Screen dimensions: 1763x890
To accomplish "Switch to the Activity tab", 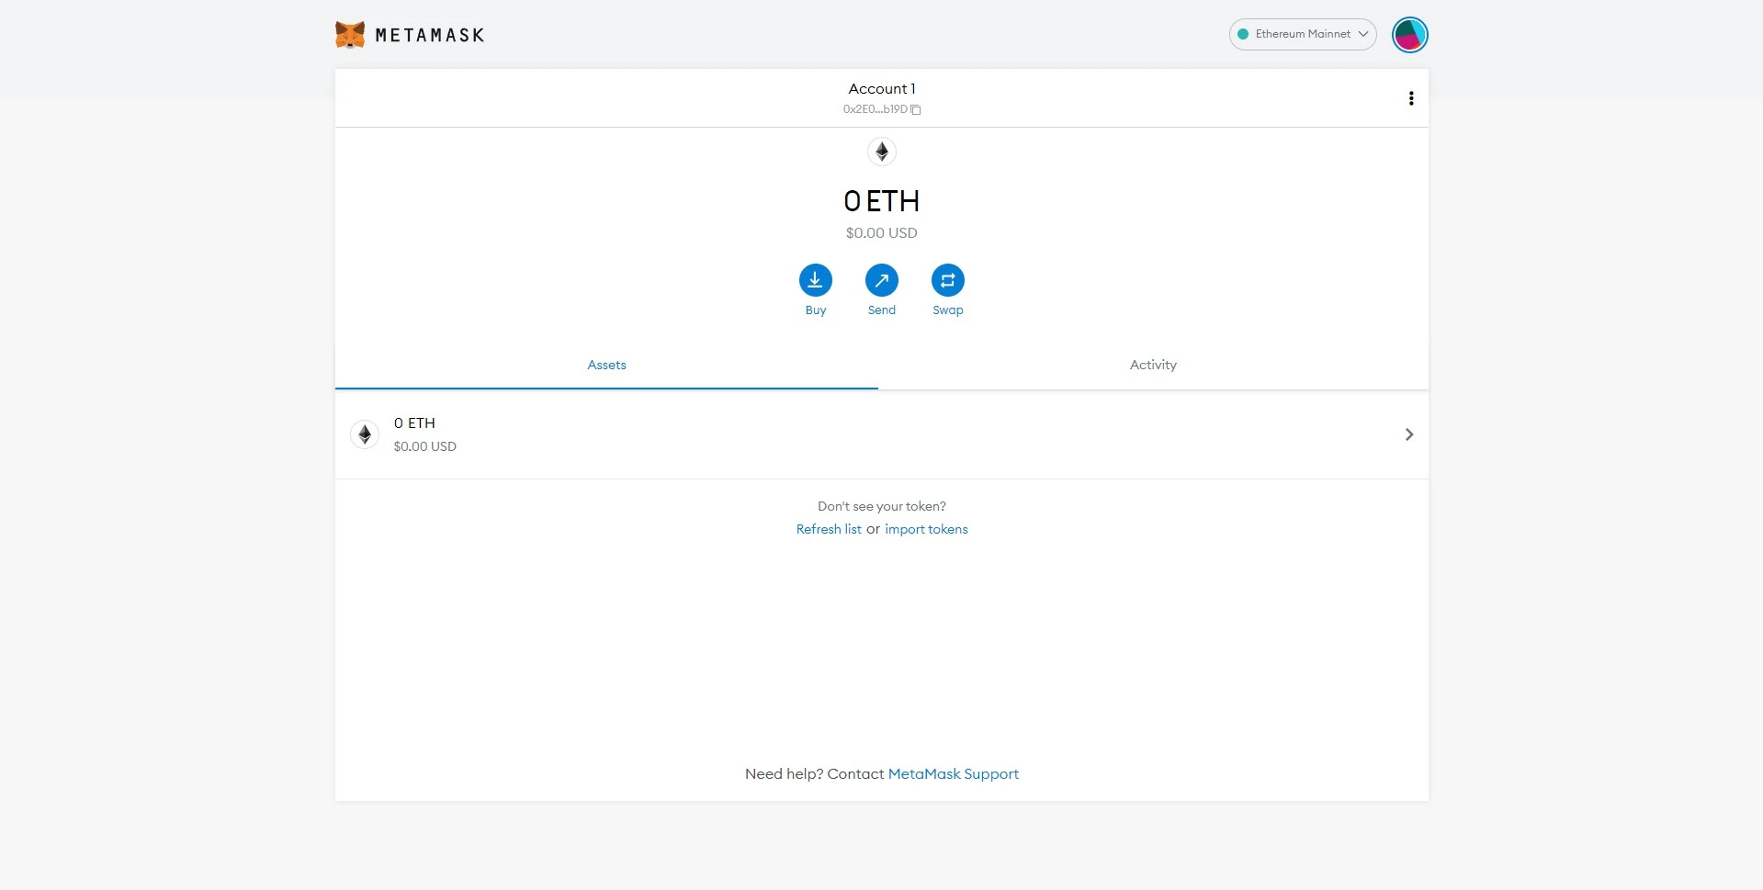I will [1153, 366].
